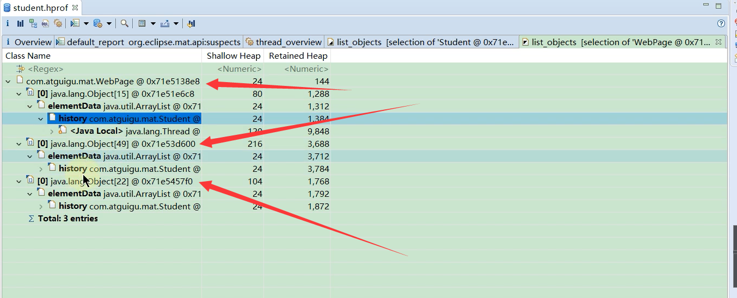Sort by the Shallow Heap column header

point(233,55)
